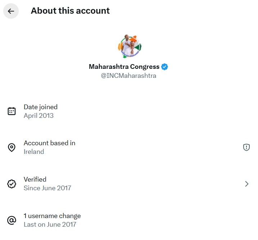This screenshot has height=240, width=258.
Task: Click the "Account based in" label
Action: tap(49, 143)
